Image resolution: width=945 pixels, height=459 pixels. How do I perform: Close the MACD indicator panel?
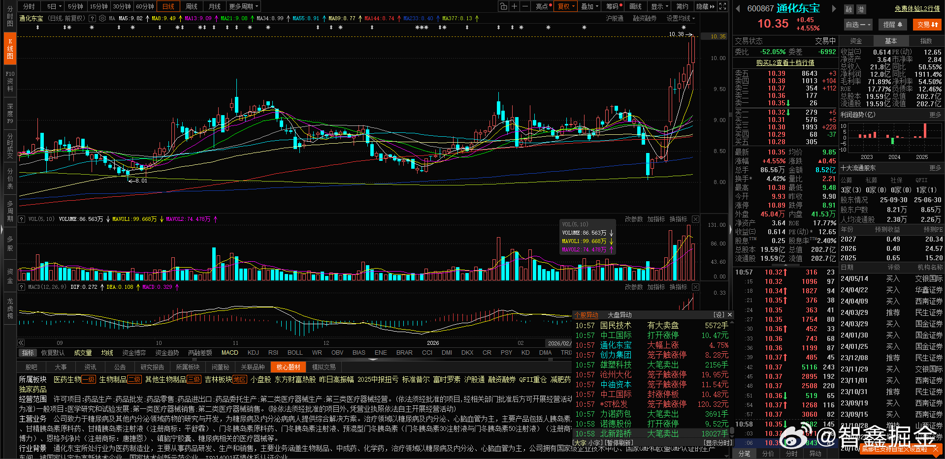pyautogui.click(x=695, y=287)
